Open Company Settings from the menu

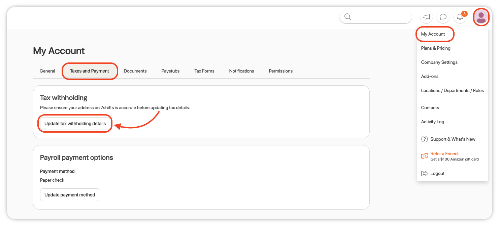click(439, 62)
